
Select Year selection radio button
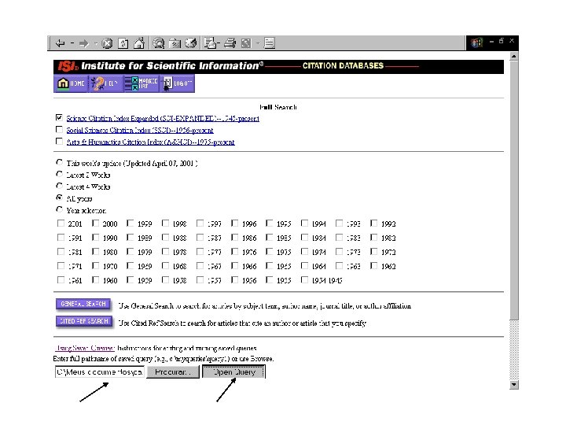tap(59, 209)
